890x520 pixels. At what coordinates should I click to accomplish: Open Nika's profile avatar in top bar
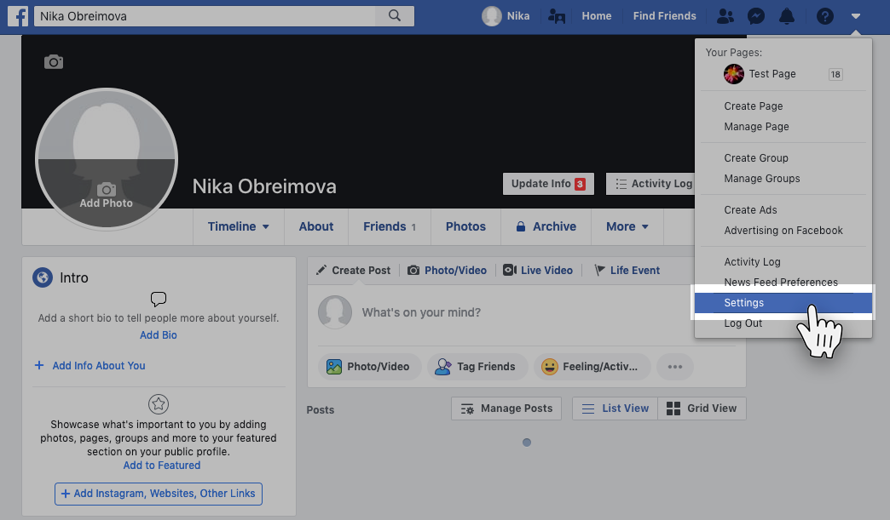point(492,16)
